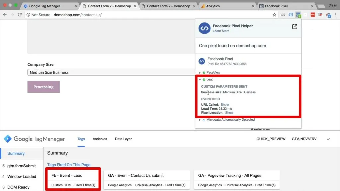Open Pixel Helper externally via the arrow icon
This screenshot has width=340, height=191.
294,27
